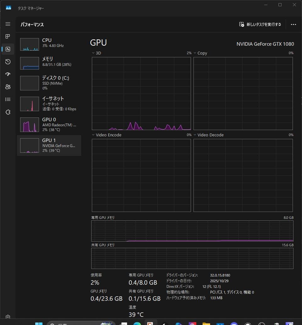Expand the Video Encode dropdown

tap(93, 135)
